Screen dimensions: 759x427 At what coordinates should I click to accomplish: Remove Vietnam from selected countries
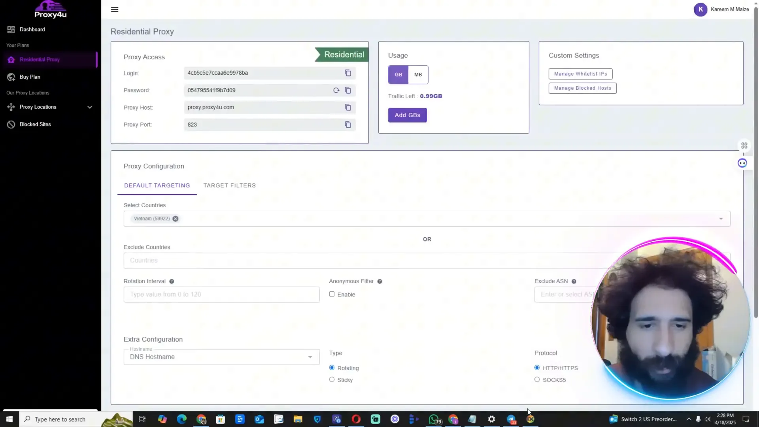tap(176, 219)
